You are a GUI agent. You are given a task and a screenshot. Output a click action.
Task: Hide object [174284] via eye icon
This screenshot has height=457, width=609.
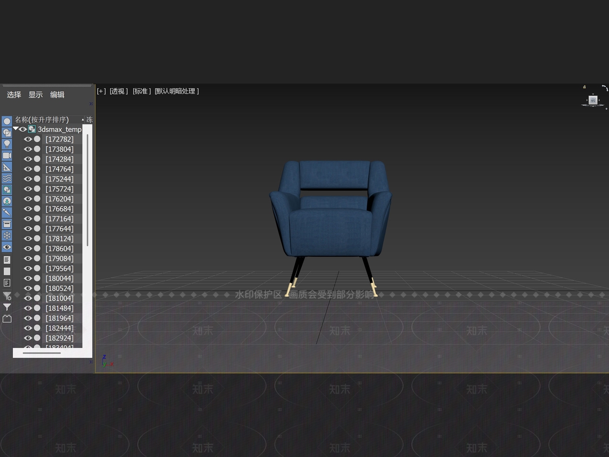(28, 159)
